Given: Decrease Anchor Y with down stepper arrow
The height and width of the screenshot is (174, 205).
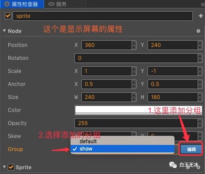Looking at the screenshot, I should [200, 86].
